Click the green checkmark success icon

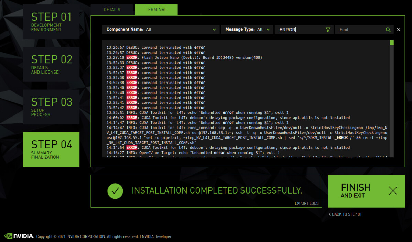click(115, 191)
